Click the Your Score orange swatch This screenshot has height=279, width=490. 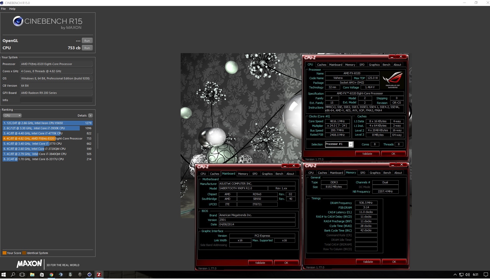click(4, 253)
